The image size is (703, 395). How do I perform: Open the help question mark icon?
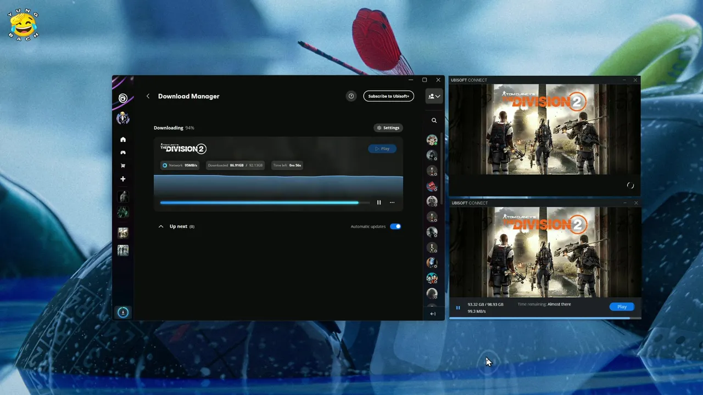351,96
